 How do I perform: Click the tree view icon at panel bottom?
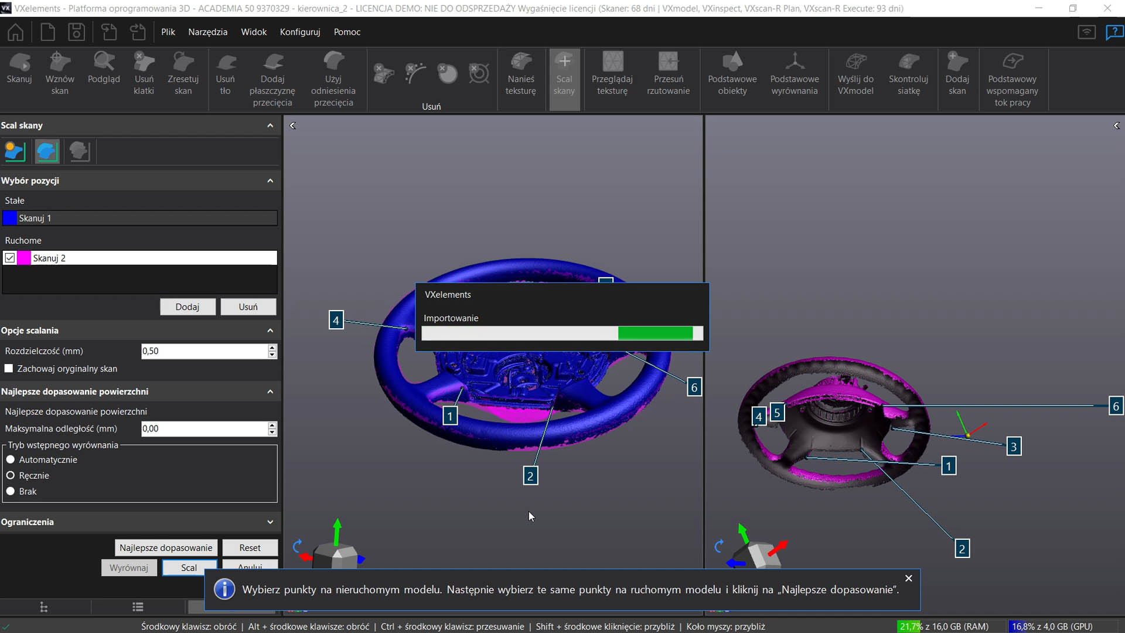click(44, 607)
